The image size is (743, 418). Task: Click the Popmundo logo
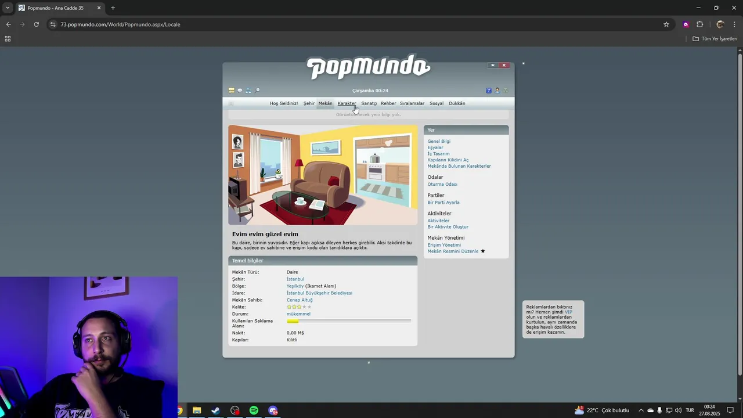pyautogui.click(x=369, y=67)
